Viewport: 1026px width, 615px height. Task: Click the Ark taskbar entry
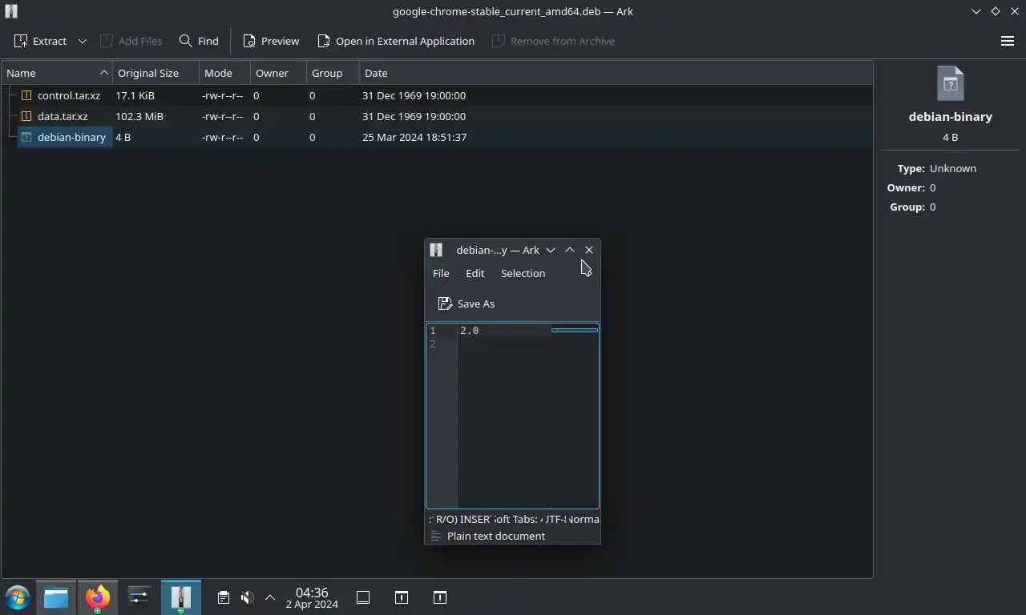click(x=181, y=597)
